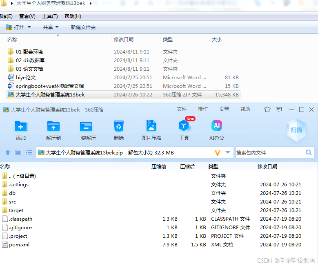Open the 工具 (tools) icon with the New badge
The width and height of the screenshot is (318, 266).
(x=184, y=126)
